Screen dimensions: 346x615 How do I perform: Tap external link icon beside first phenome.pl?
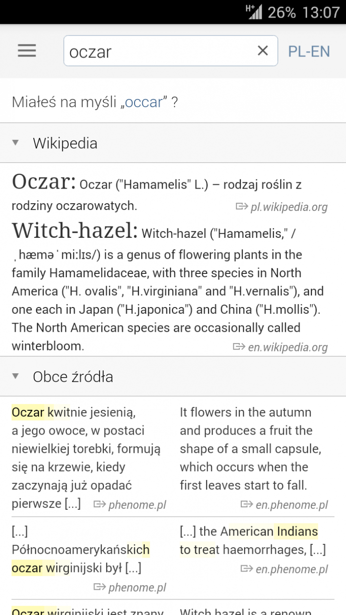tap(100, 504)
